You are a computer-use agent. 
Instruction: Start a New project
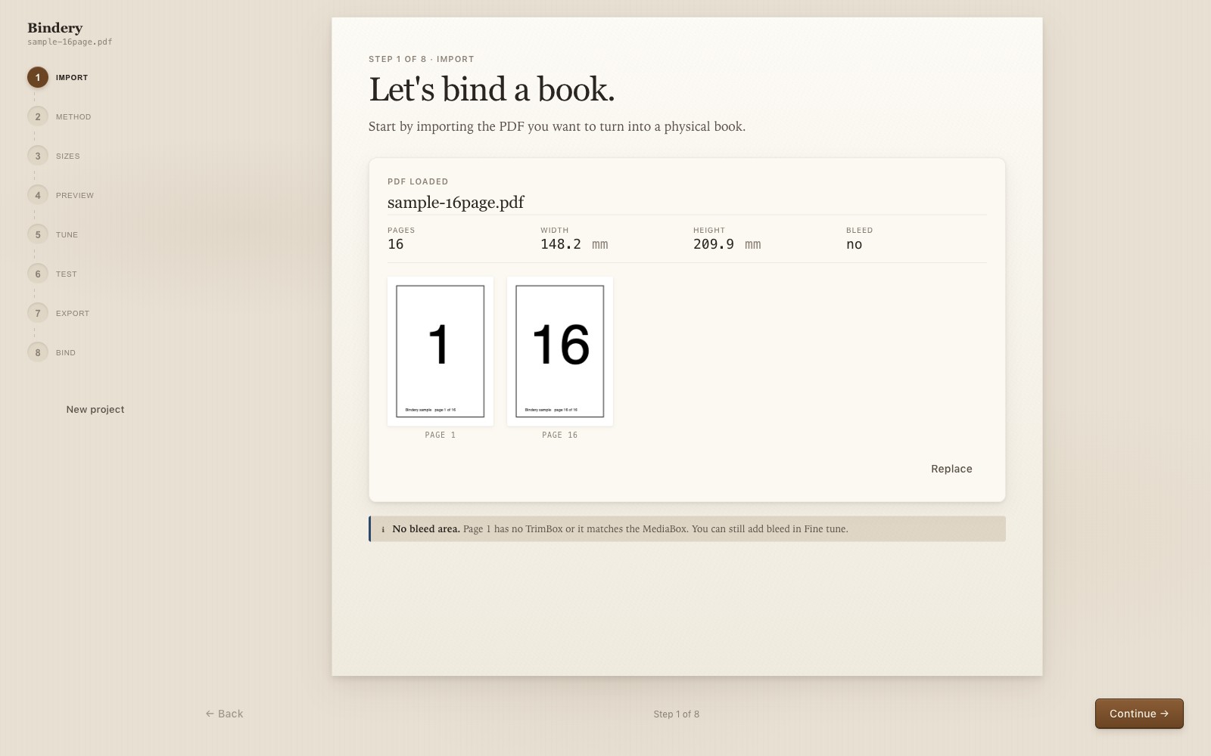pyautogui.click(x=95, y=409)
